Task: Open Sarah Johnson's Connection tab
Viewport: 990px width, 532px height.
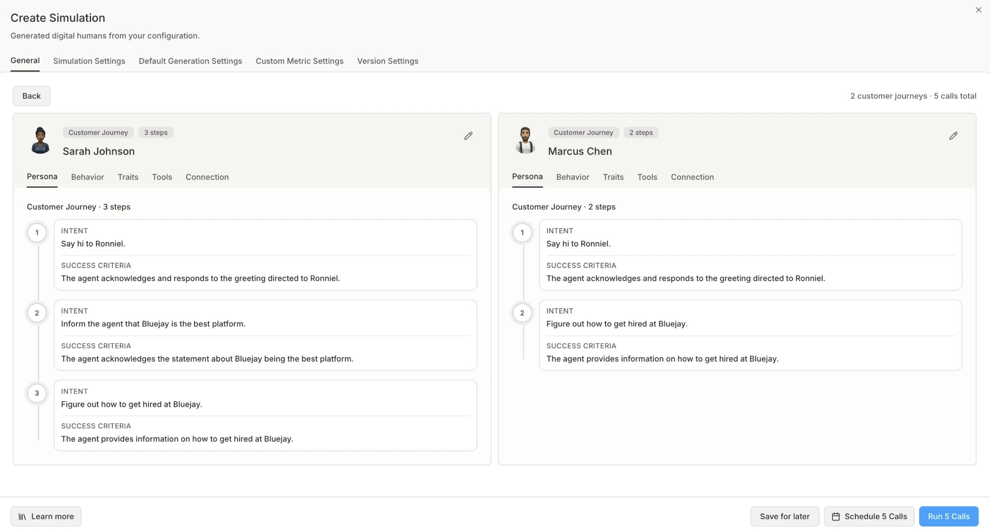Action: tap(207, 177)
